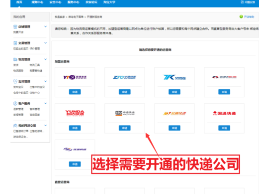Click the 我的网游交易 gamepad icon
This screenshot has width=260, height=194.
15,126
